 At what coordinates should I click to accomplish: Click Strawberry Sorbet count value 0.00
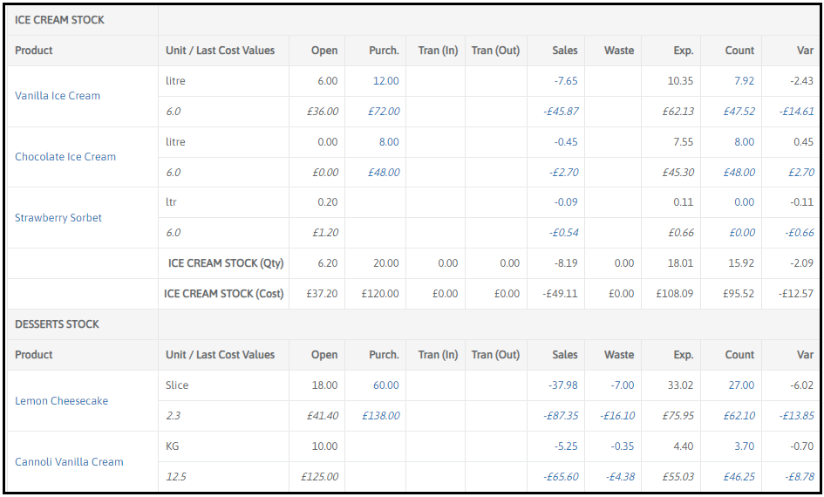[744, 202]
